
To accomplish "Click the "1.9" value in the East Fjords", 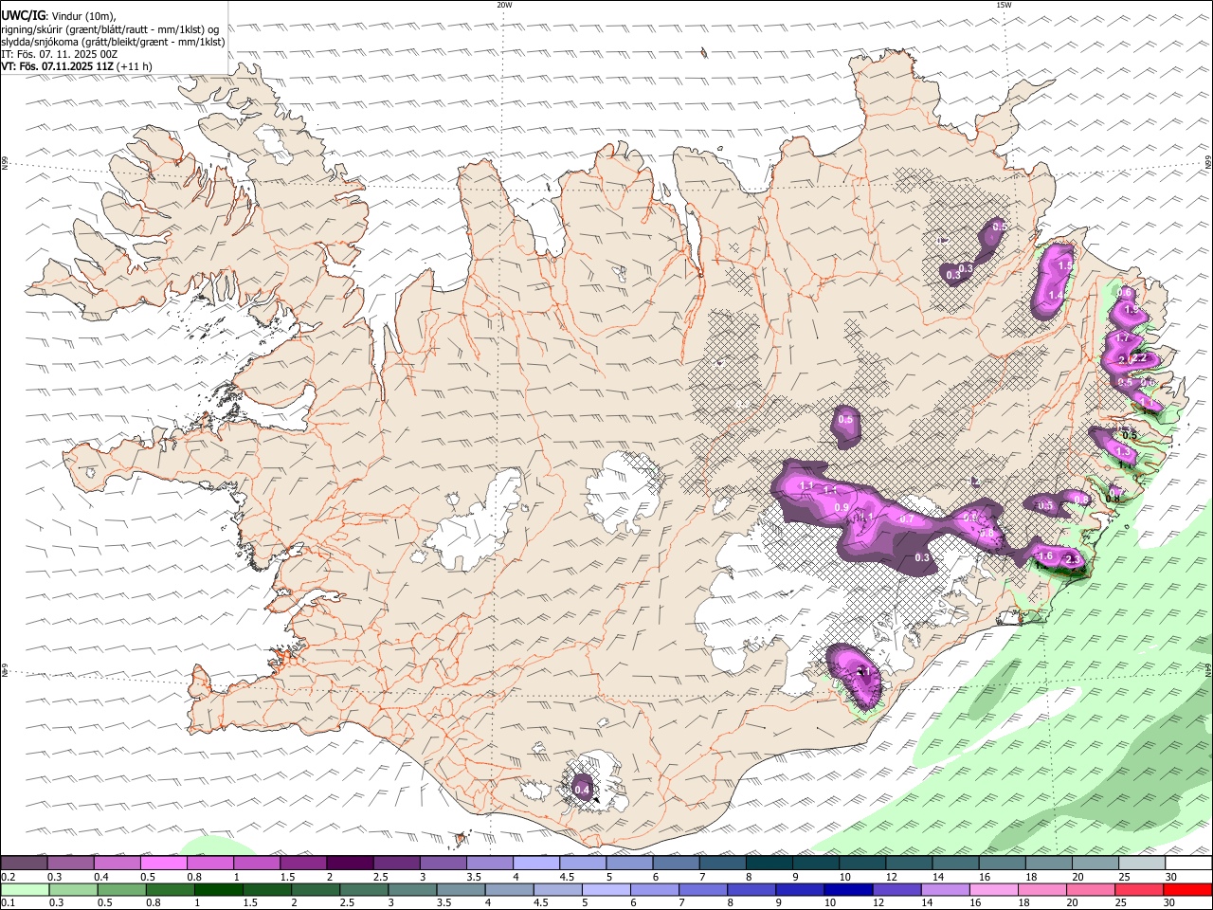I will [1130, 310].
